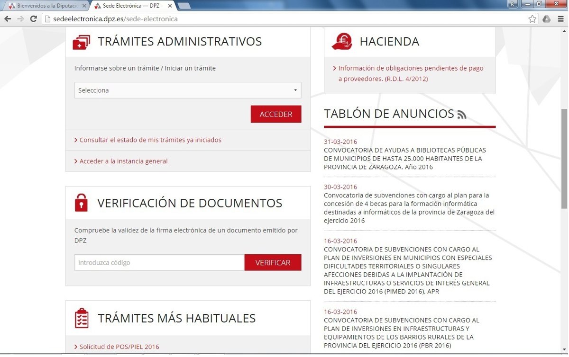The width and height of the screenshot is (569, 357).
Task: Open a new browser tab
Action: coord(184,6)
